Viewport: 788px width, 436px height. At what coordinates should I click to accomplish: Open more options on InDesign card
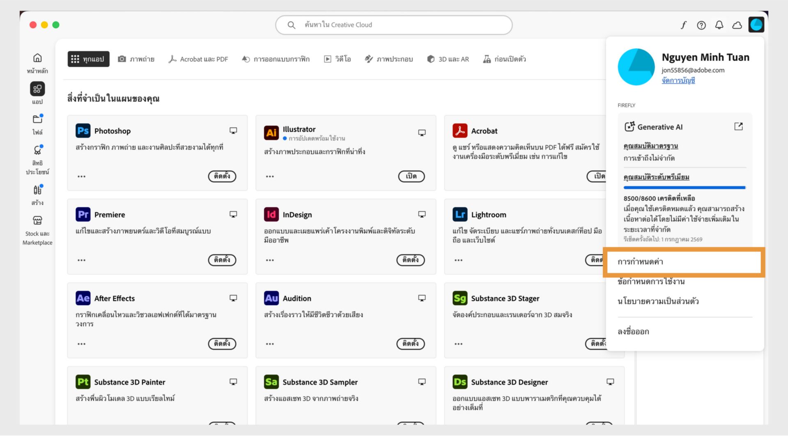point(270,260)
